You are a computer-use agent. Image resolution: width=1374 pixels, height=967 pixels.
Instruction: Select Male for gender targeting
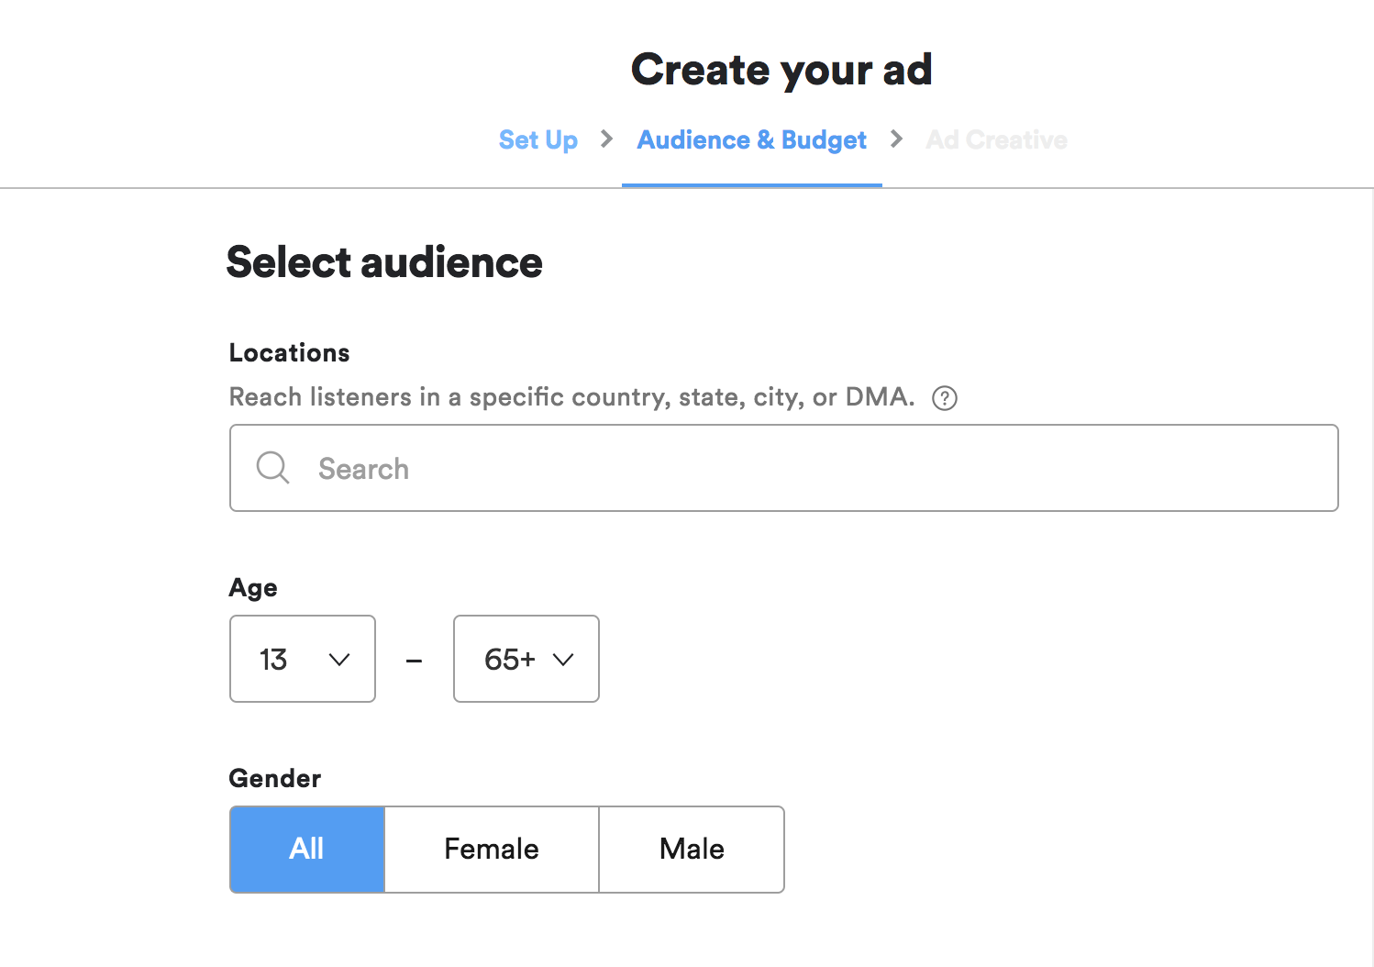click(x=692, y=849)
